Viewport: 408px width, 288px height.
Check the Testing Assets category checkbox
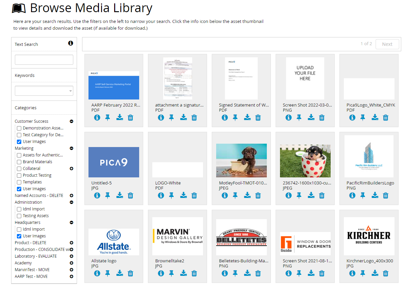19,216
